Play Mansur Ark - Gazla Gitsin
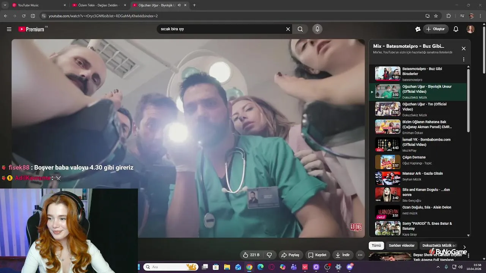Screen dimensions: 486x273 click(418, 178)
